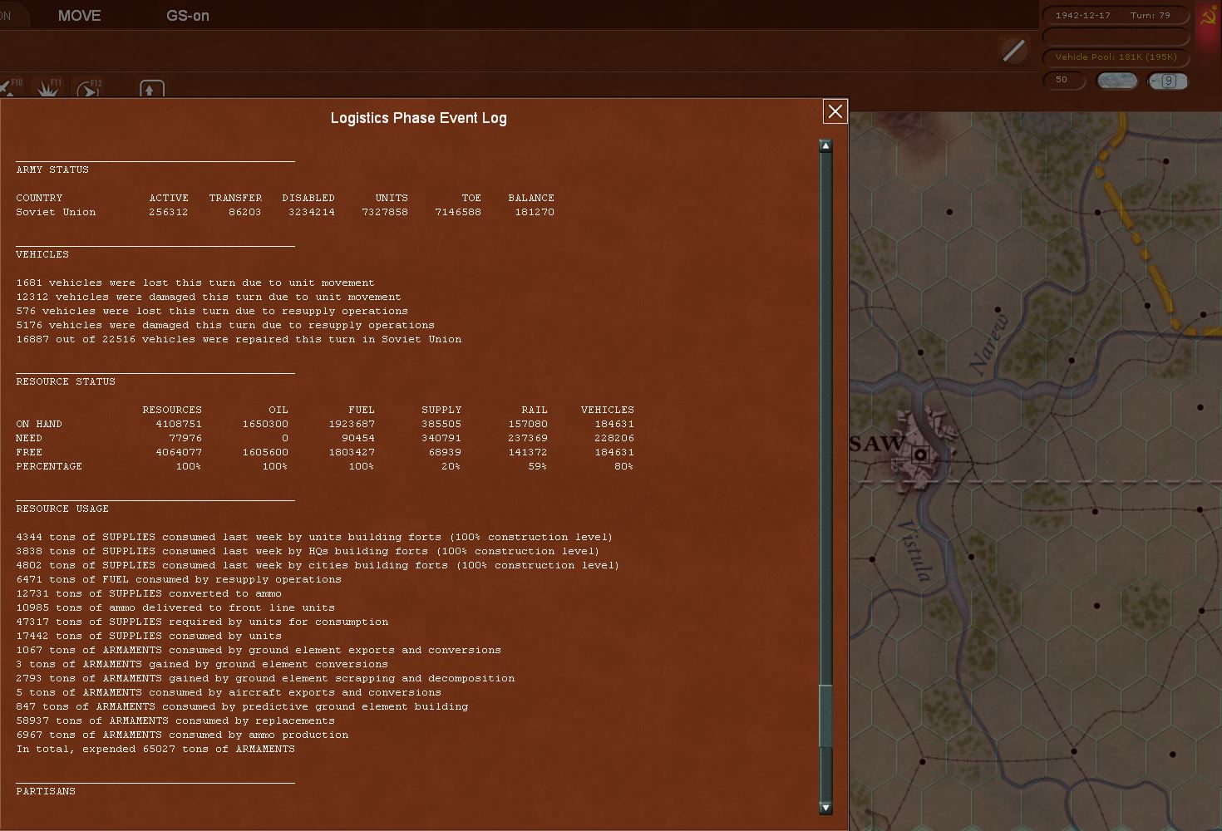Screen dimensions: 1222x831
Task: Click the TRANSFER value 86203
Action: coord(245,212)
